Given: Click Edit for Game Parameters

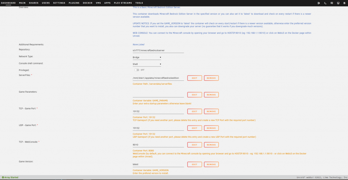Looking at the screenshot, I should [195, 95].
